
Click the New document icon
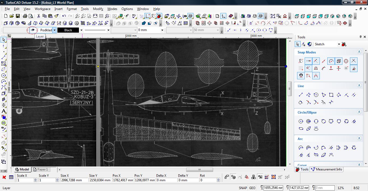(x=6, y=16)
